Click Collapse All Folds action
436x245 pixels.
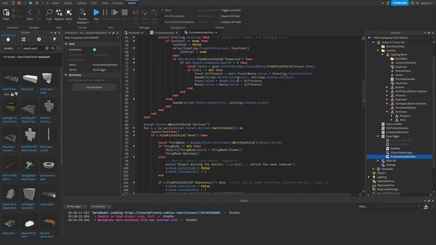(231, 22)
